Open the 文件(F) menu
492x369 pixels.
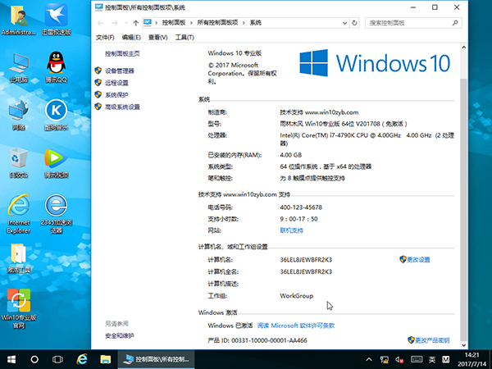point(104,38)
